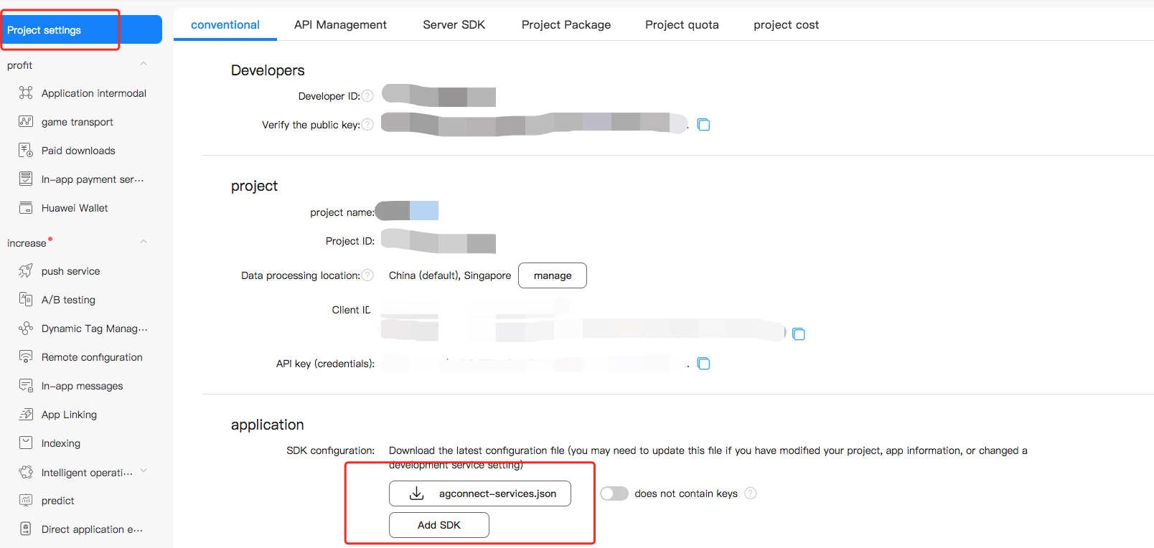Click the In-app payment service icon
1154x548 pixels.
click(26, 179)
